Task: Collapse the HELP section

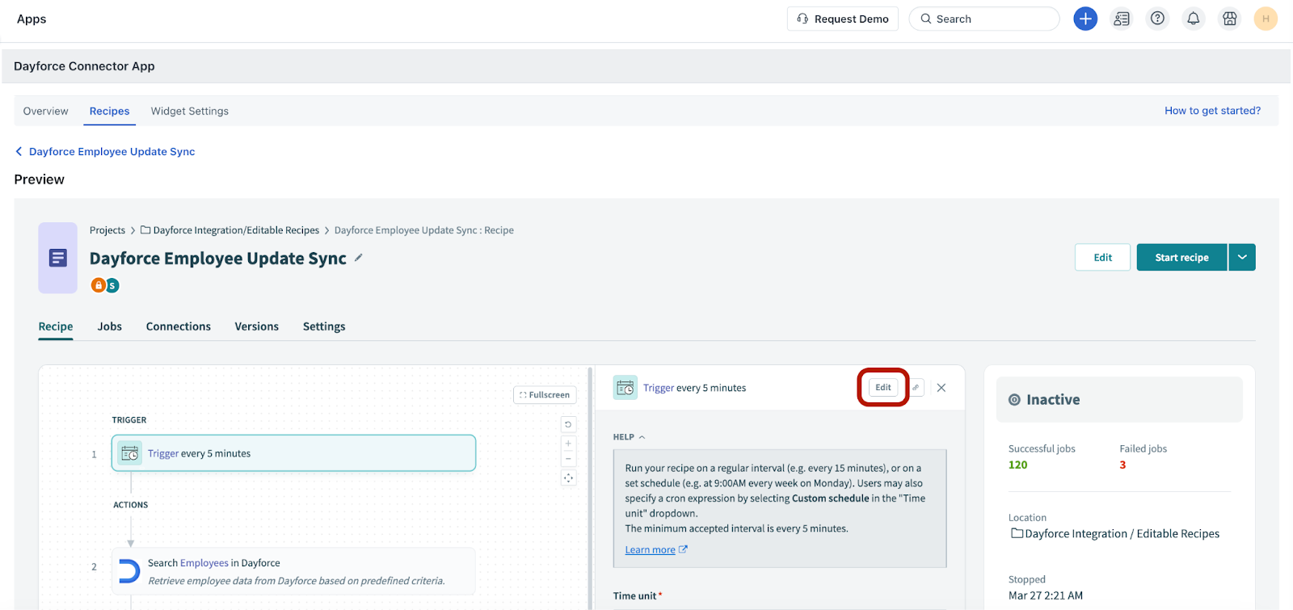Action: (x=629, y=437)
